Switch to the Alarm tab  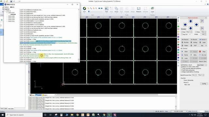coord(45,95)
